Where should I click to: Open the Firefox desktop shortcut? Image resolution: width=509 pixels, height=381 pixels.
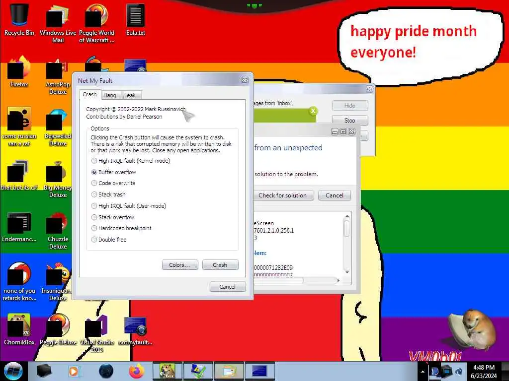pos(19,70)
